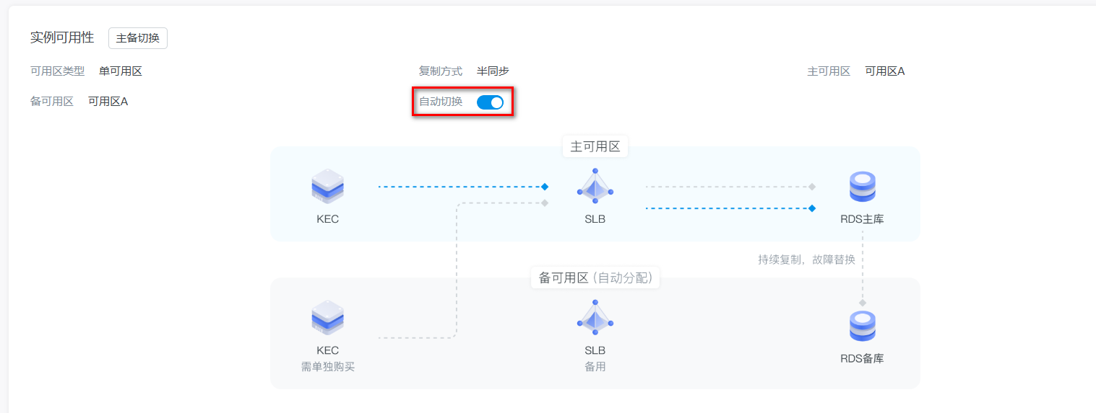The width and height of the screenshot is (1096, 413).
Task: Click the 实例可用性 section heading
Action: click(x=62, y=38)
